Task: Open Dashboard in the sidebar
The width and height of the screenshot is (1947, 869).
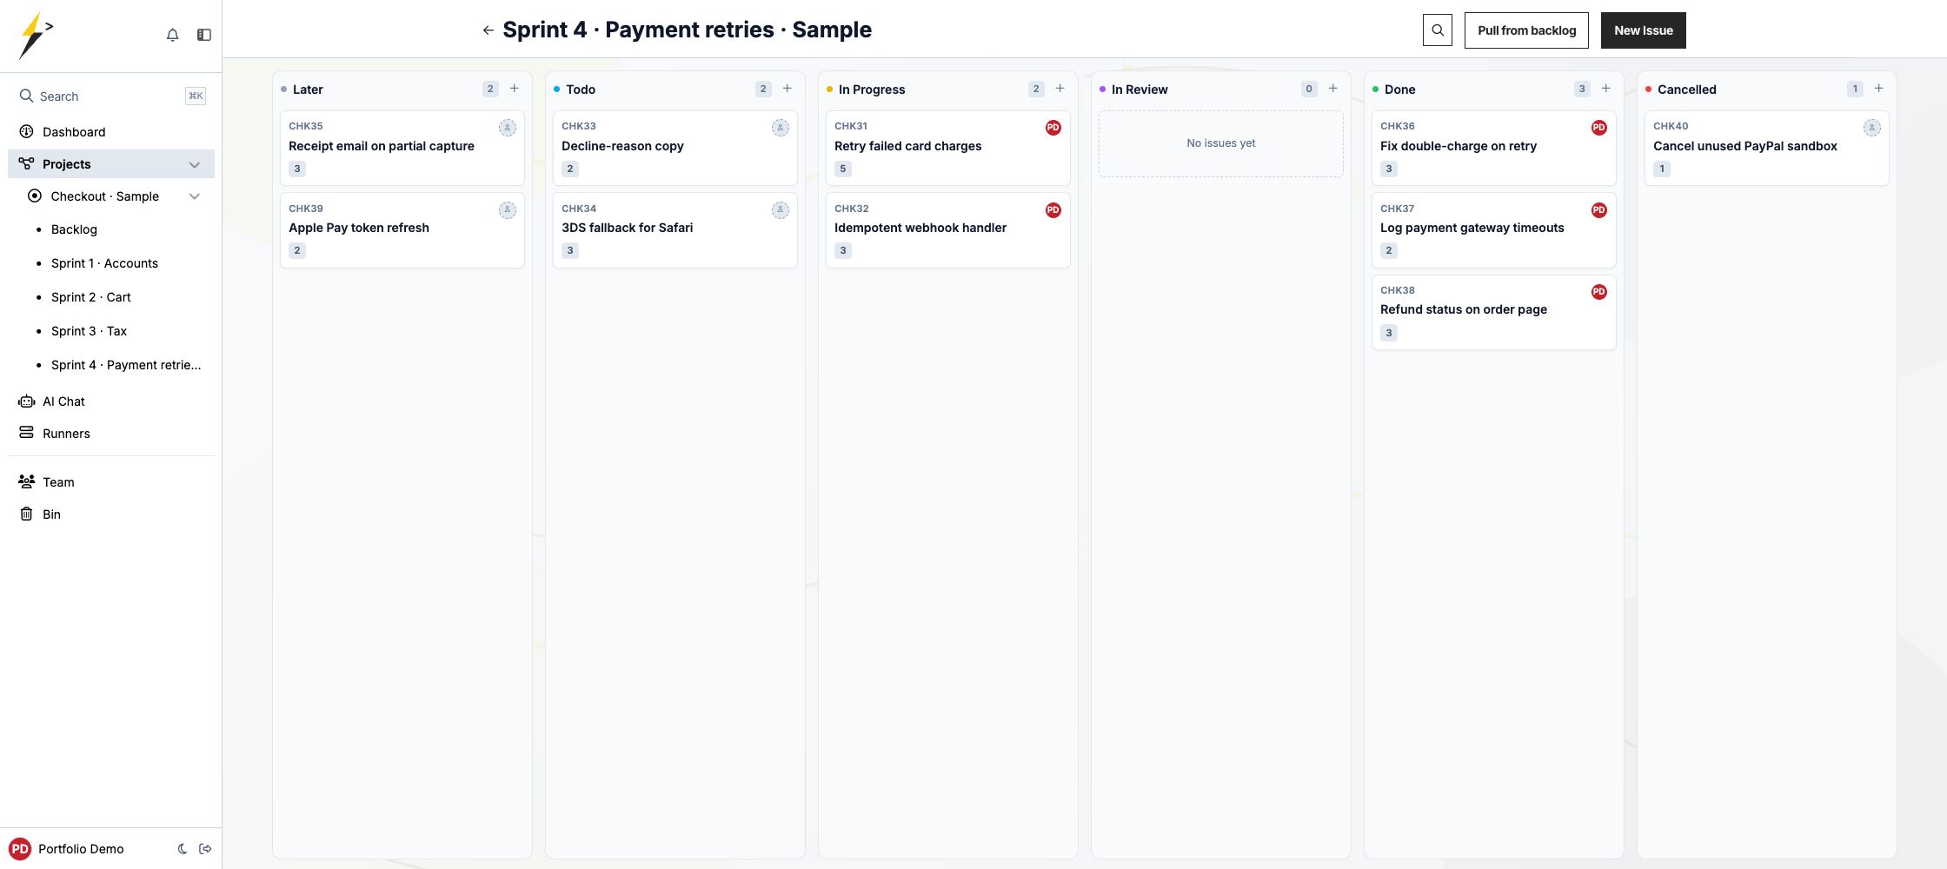Action: coord(111,132)
